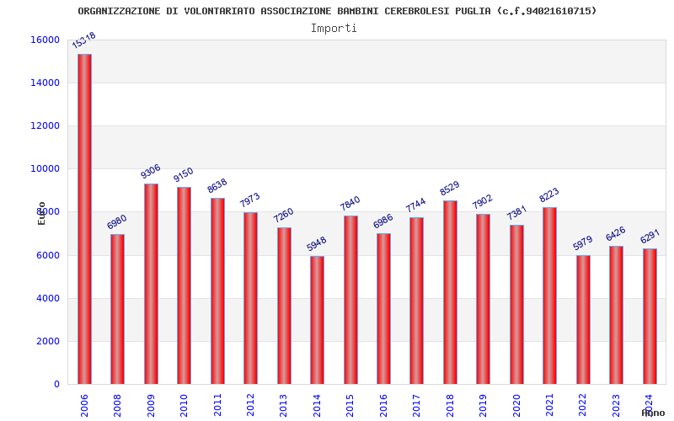This screenshot has width=674, height=421.
Task: Click the 2019 bar valued 7902
Action: click(483, 299)
